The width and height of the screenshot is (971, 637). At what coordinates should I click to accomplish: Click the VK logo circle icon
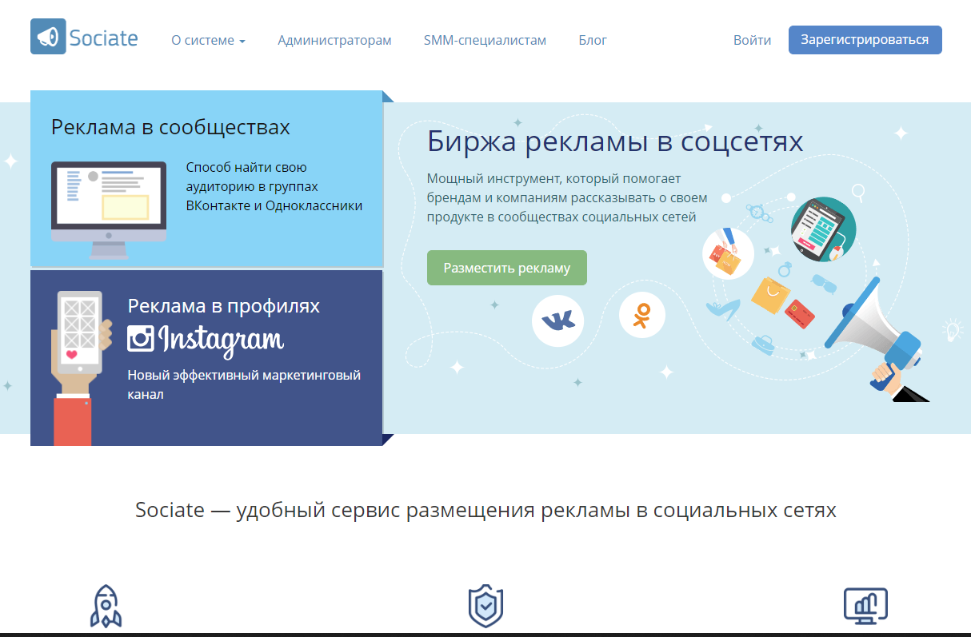click(557, 320)
